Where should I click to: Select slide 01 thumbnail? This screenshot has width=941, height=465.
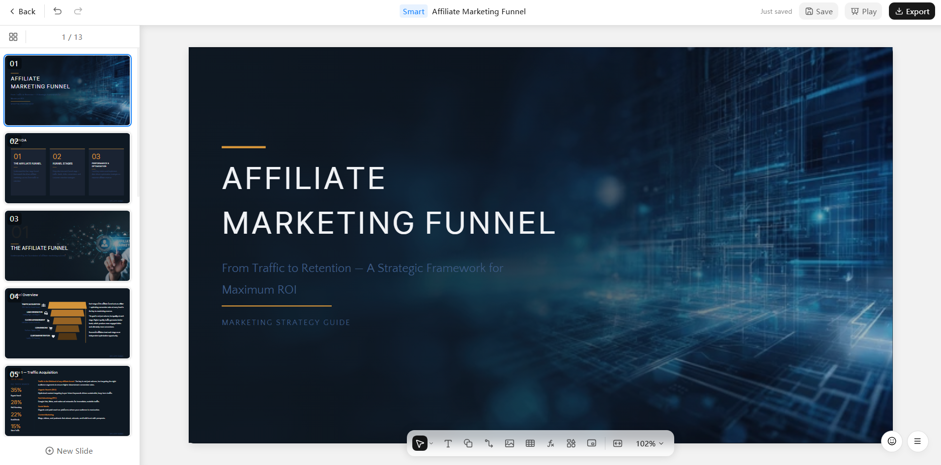[x=67, y=90]
